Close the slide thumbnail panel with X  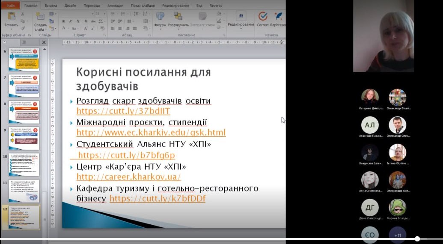pos(44,42)
